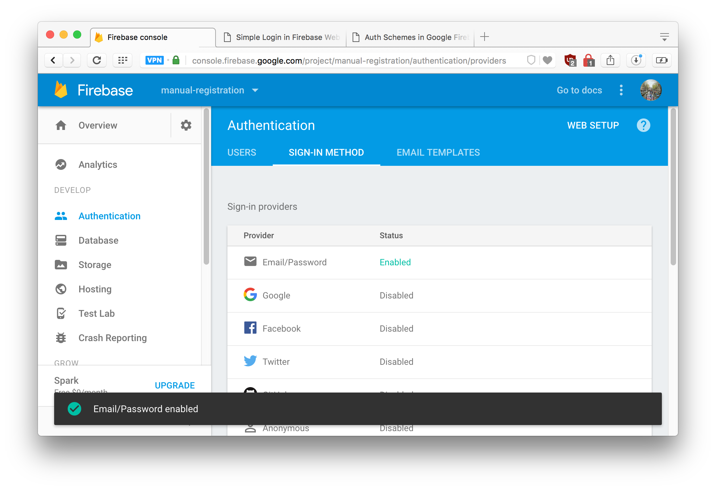
Task: Click the share icon in toolbar
Action: point(610,60)
